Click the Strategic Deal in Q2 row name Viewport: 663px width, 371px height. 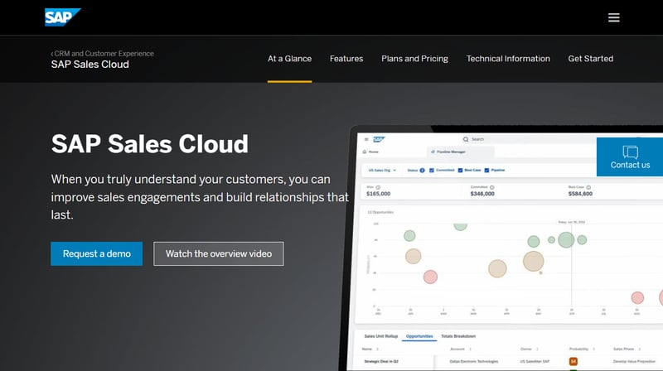381,362
